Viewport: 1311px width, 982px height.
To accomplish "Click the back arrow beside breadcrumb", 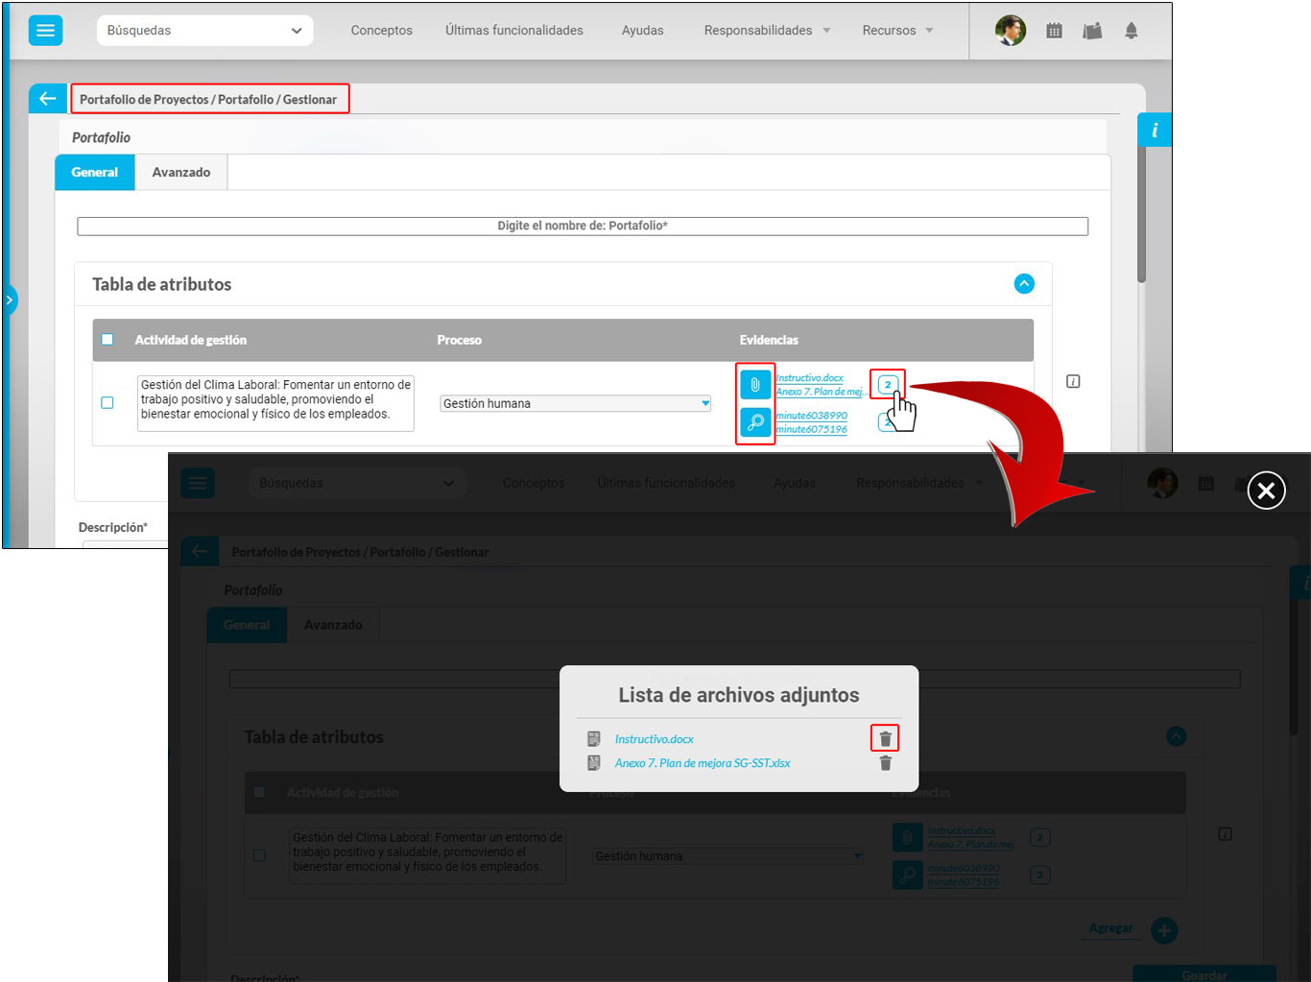I will 47,99.
